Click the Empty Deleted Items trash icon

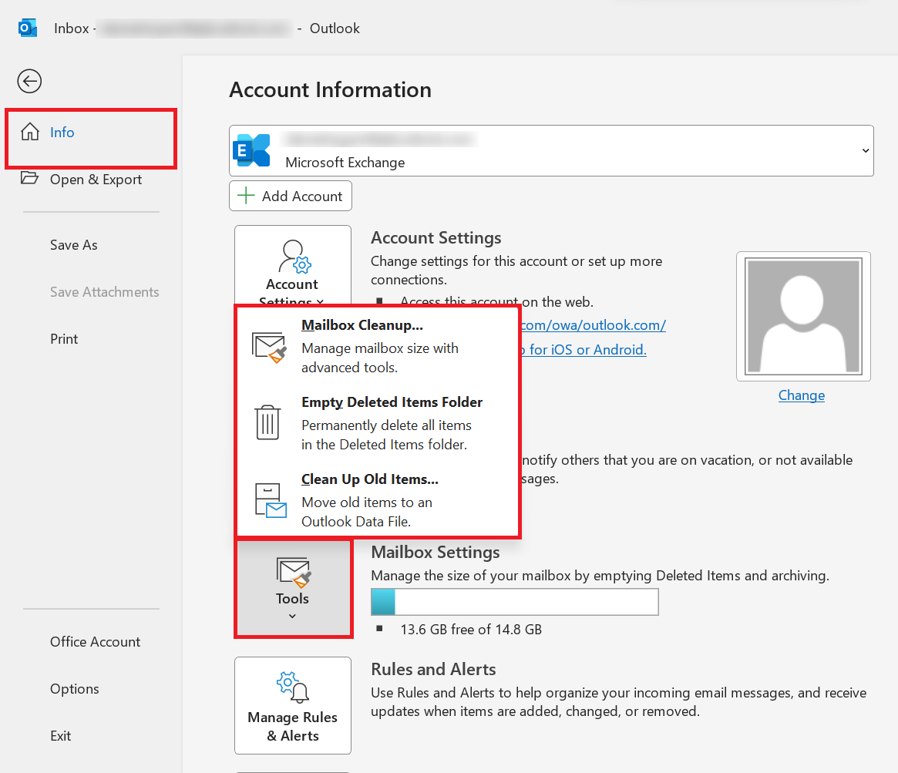point(267,422)
